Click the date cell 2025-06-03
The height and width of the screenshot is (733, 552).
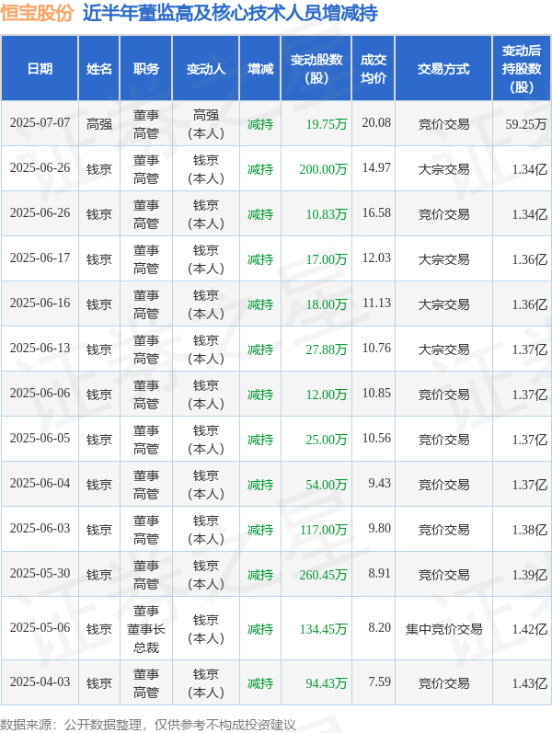tap(40, 528)
